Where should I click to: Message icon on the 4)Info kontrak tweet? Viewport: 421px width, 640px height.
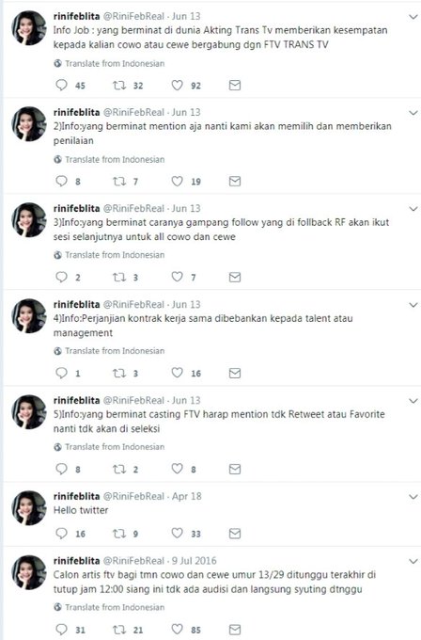235,373
